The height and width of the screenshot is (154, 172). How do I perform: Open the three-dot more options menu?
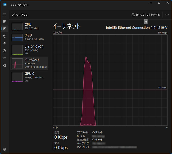click(167, 15)
